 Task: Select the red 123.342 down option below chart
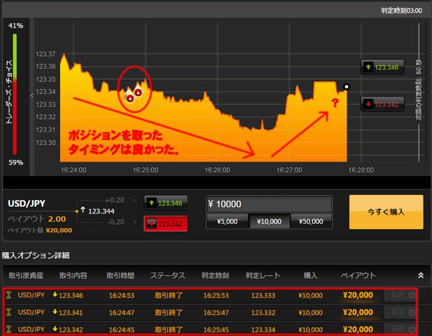165,224
